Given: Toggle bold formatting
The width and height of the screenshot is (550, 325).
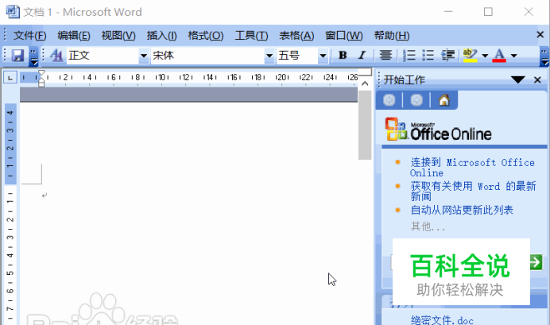Looking at the screenshot, I should 343,56.
